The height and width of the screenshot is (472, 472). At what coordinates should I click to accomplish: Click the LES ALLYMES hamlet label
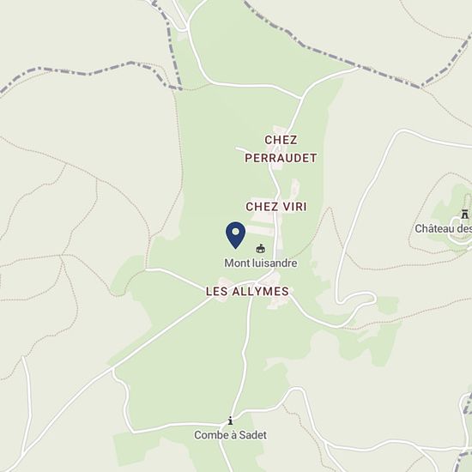247,291
